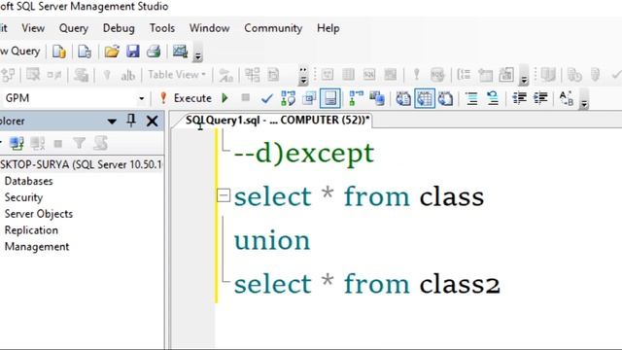Specify Values for Template Parameters icon
Image resolution: width=622 pixels, height=350 pixels.
pyautogui.click(x=566, y=98)
